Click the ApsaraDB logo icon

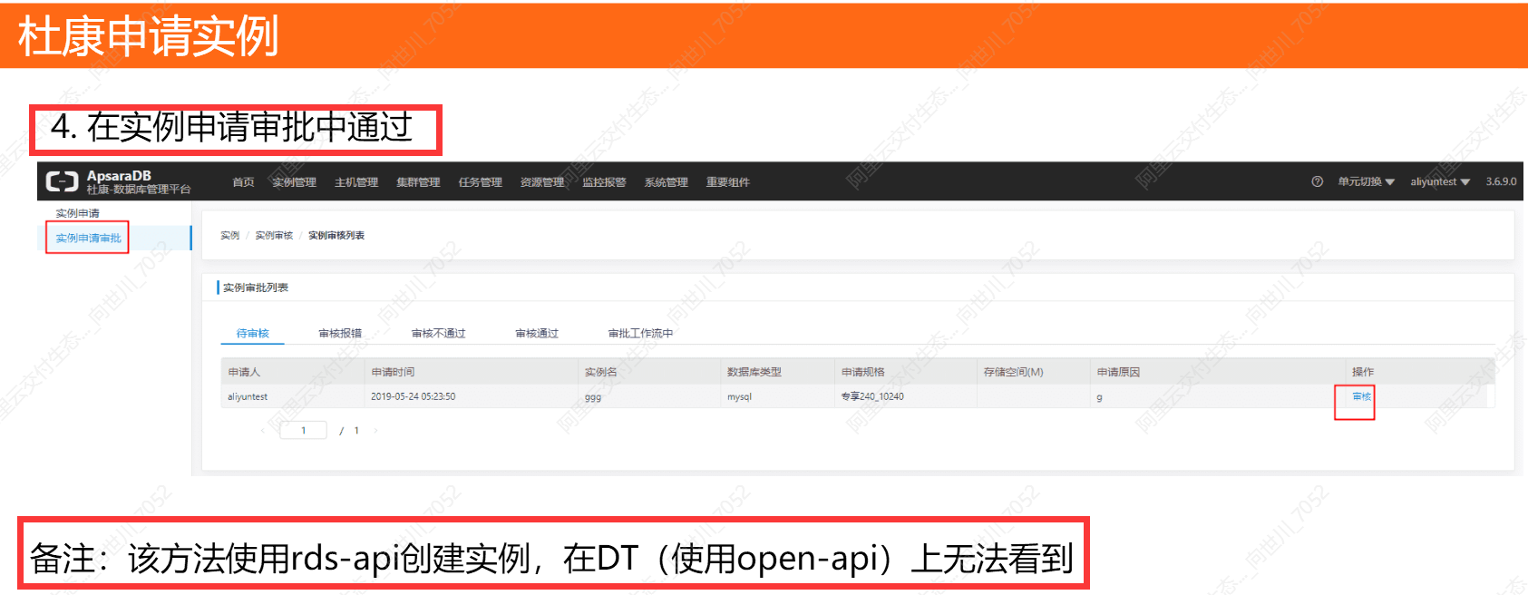click(x=63, y=181)
